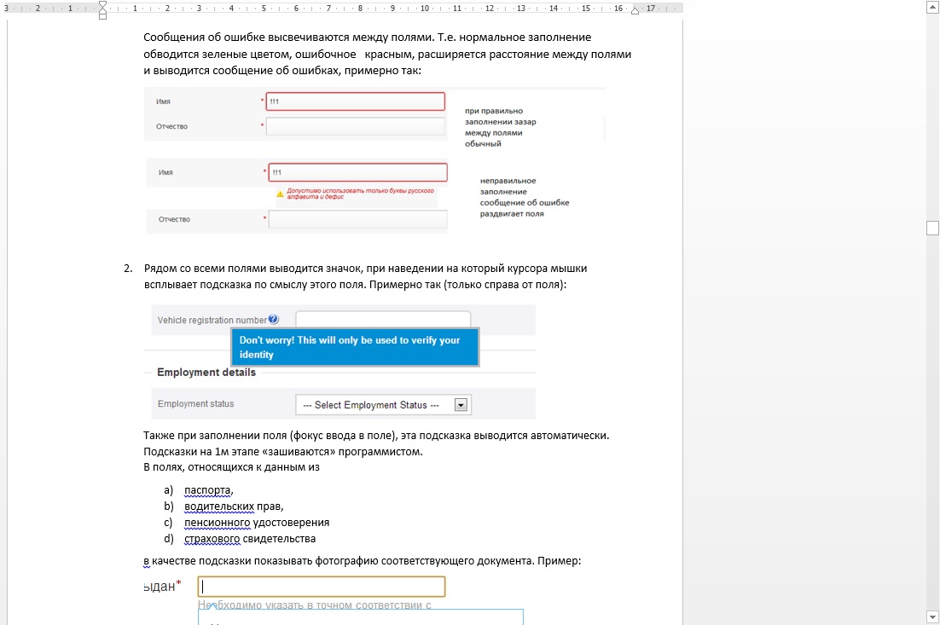Click the Имя field above the alphabet error message
The image size is (940, 625).
tap(358, 172)
